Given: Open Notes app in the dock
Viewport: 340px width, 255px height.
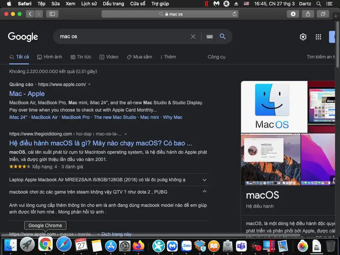Looking at the screenshot, I should coord(96,246).
